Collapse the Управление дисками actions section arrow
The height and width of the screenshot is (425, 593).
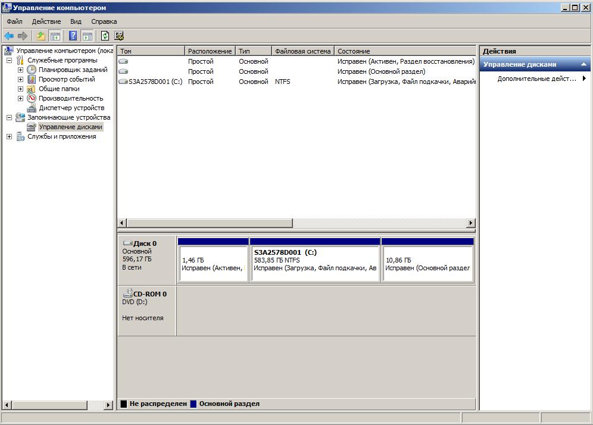[583, 64]
